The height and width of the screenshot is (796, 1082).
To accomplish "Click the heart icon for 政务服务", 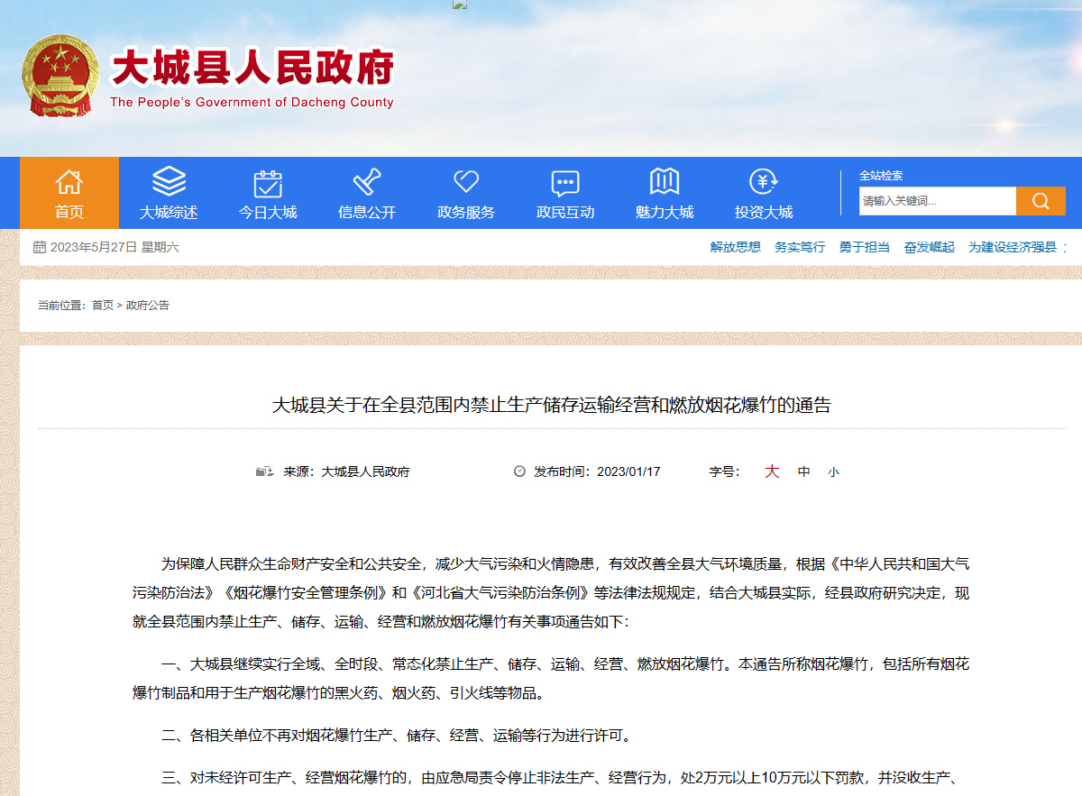I will click(x=466, y=182).
